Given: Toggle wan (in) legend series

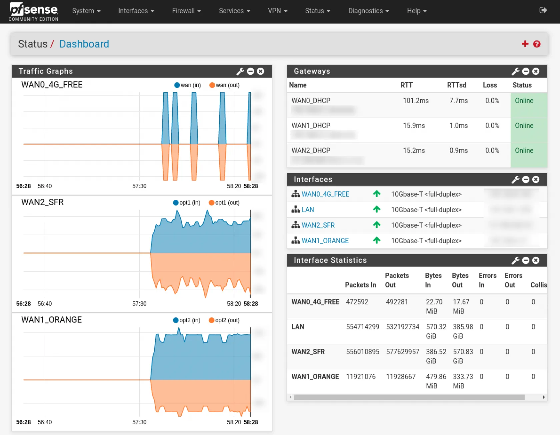Looking at the screenshot, I should pos(187,85).
